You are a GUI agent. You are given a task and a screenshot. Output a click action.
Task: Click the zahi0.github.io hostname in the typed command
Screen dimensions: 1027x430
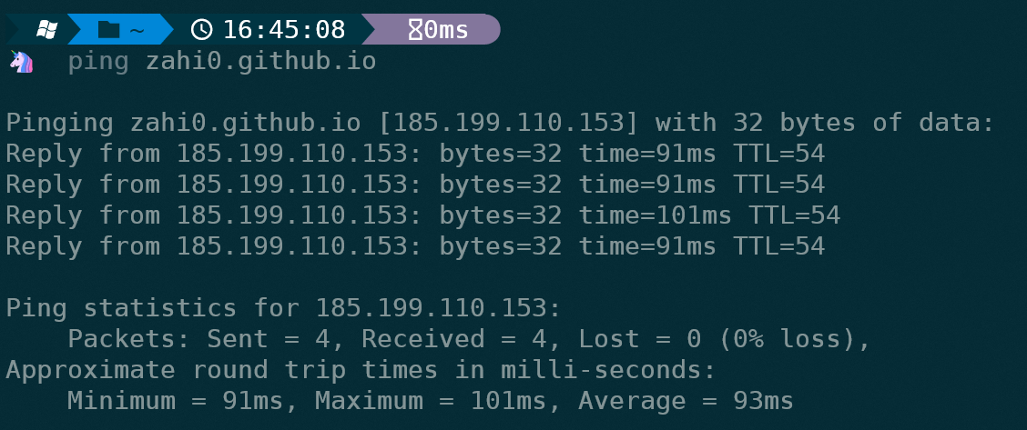260,62
